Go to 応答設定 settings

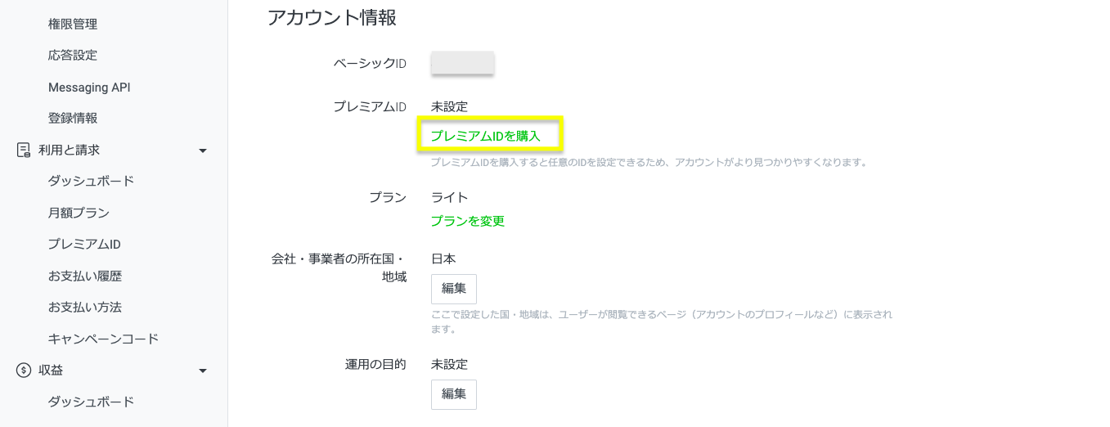pos(73,56)
